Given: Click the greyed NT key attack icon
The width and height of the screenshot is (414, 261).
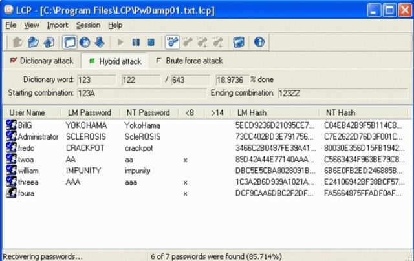Looking at the screenshot, I should (188, 42).
